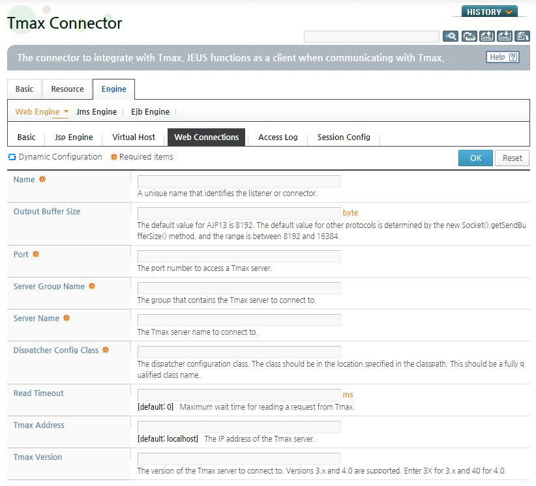Click the 'byte' unit label
The height and width of the screenshot is (486, 536).
click(350, 213)
